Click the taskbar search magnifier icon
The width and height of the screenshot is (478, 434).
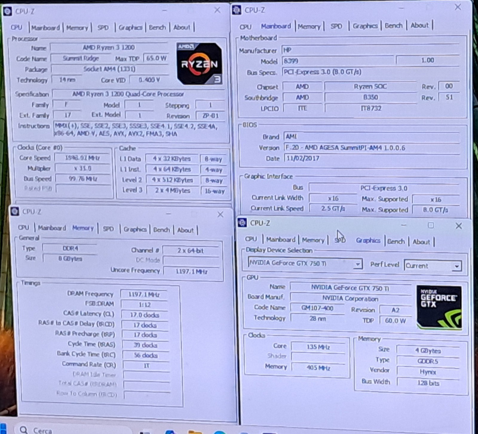click(x=24, y=430)
